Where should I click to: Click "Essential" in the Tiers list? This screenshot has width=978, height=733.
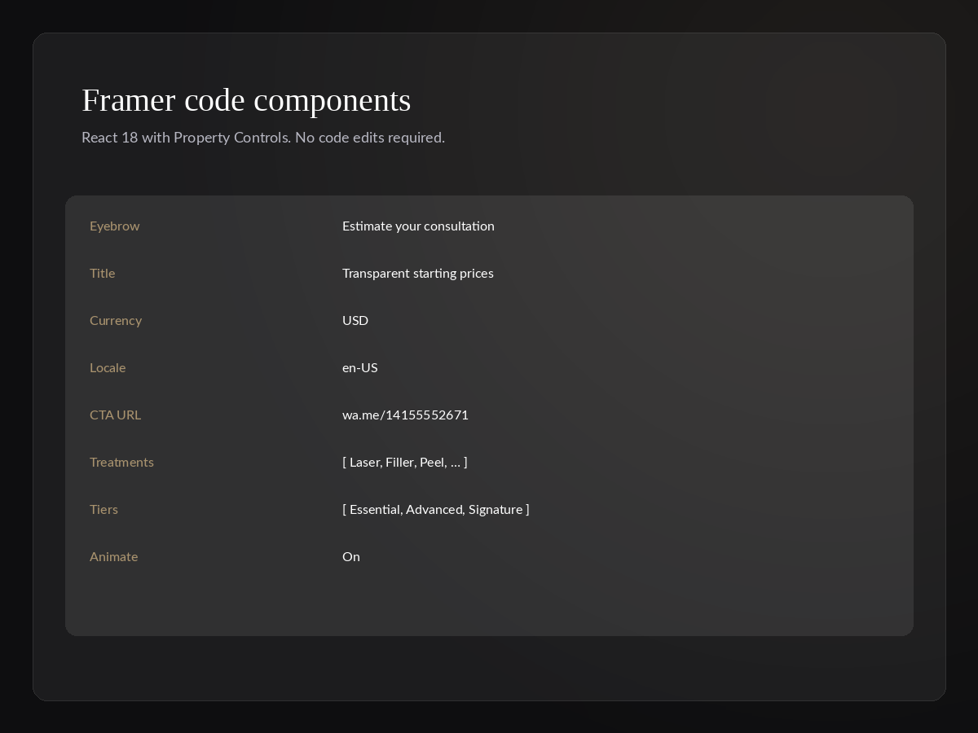coord(375,510)
